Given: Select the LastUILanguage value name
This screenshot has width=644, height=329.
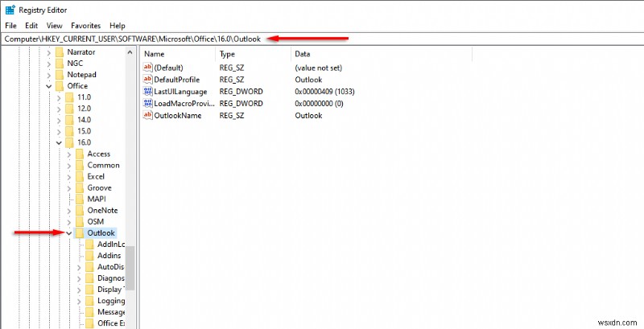Looking at the screenshot, I should tap(180, 92).
